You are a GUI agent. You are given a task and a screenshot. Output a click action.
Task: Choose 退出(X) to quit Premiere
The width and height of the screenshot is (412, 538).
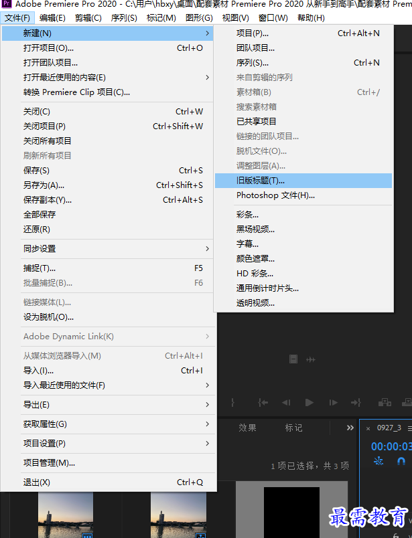tap(108, 482)
